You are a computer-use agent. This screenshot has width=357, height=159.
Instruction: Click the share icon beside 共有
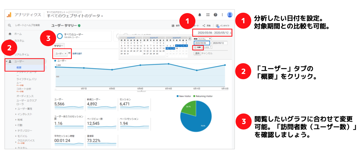(204, 26)
